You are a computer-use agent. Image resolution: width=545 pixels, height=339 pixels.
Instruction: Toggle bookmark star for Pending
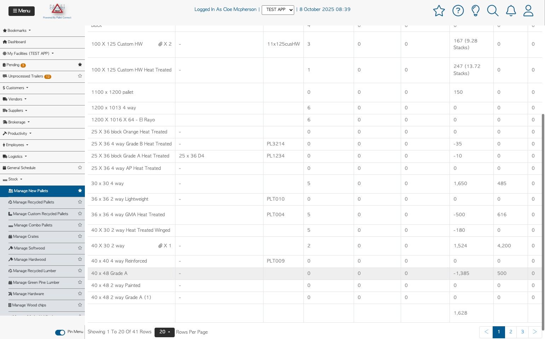point(80,65)
